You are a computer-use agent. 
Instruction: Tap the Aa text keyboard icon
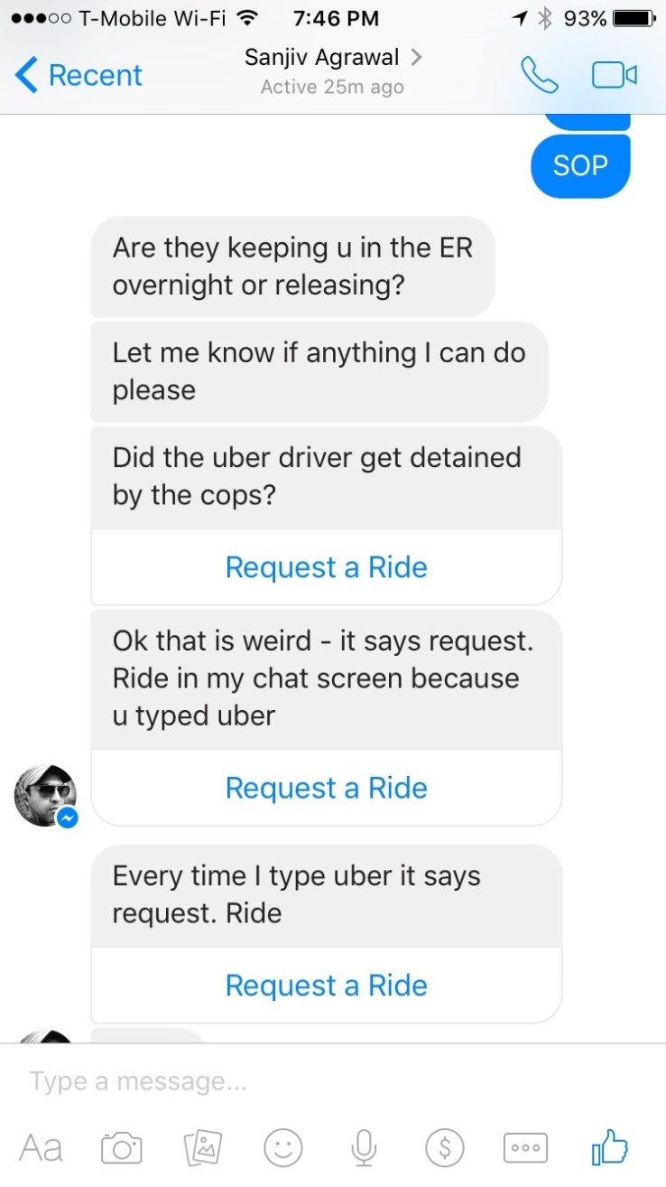[x=42, y=1148]
